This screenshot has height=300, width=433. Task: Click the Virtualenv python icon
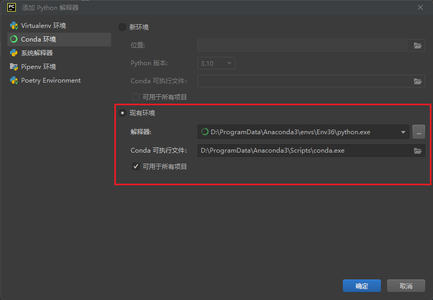click(x=14, y=26)
